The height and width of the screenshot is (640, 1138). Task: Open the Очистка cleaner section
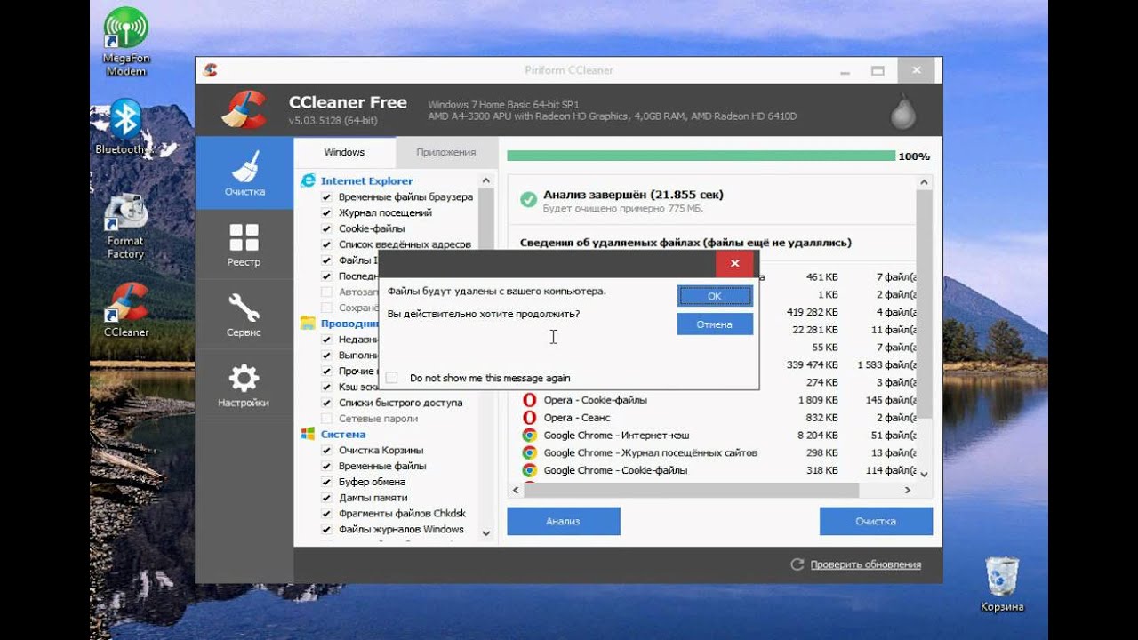pyautogui.click(x=244, y=173)
